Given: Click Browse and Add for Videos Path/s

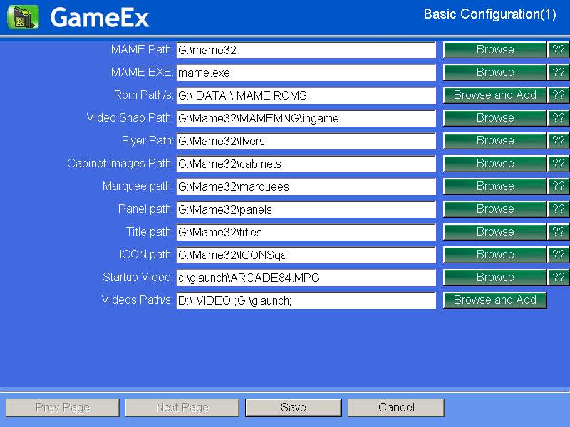Looking at the screenshot, I should (x=494, y=300).
